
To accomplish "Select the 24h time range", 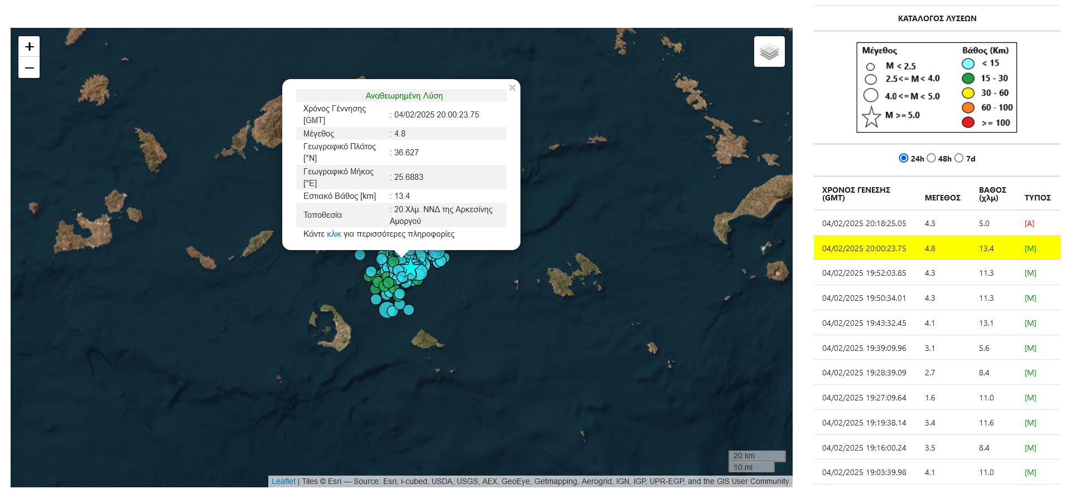I will tap(904, 158).
